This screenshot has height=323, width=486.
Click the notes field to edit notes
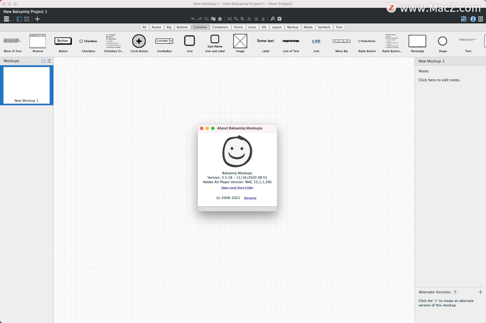tap(439, 80)
